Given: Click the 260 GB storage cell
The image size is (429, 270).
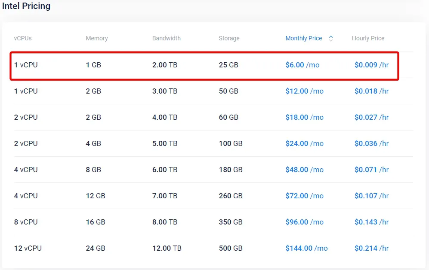Looking at the screenshot, I should (x=231, y=196).
